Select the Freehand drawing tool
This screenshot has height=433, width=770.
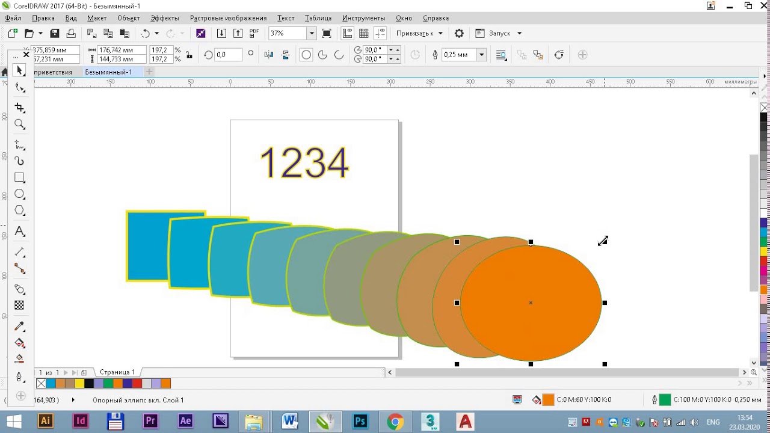(19, 145)
